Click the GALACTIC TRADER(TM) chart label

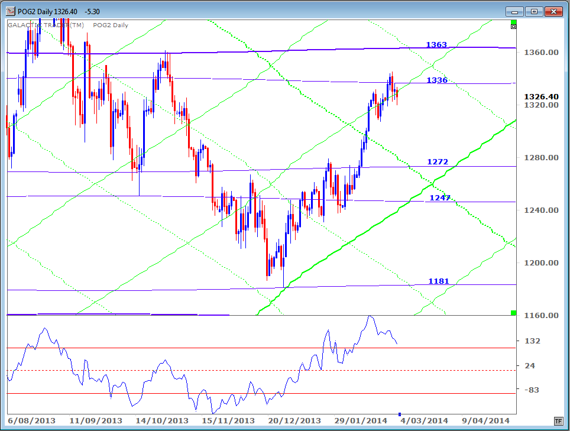pyautogui.click(x=46, y=25)
